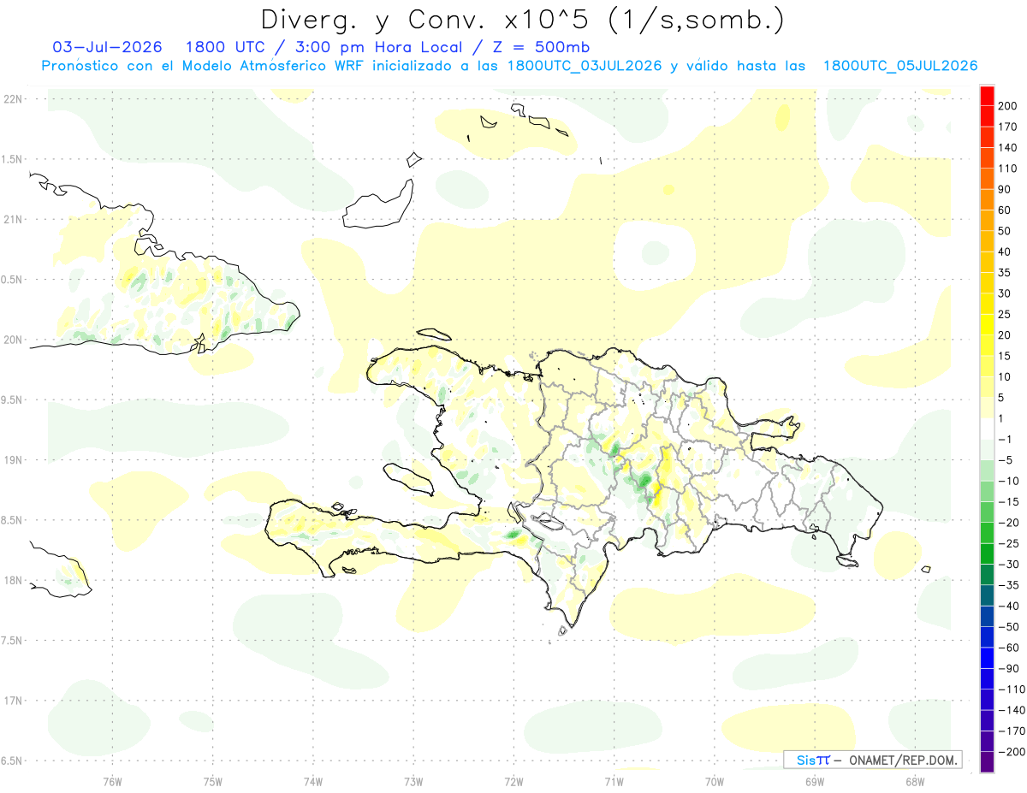
Task: Click the '1.5N' latitude label
Action: 12,159
